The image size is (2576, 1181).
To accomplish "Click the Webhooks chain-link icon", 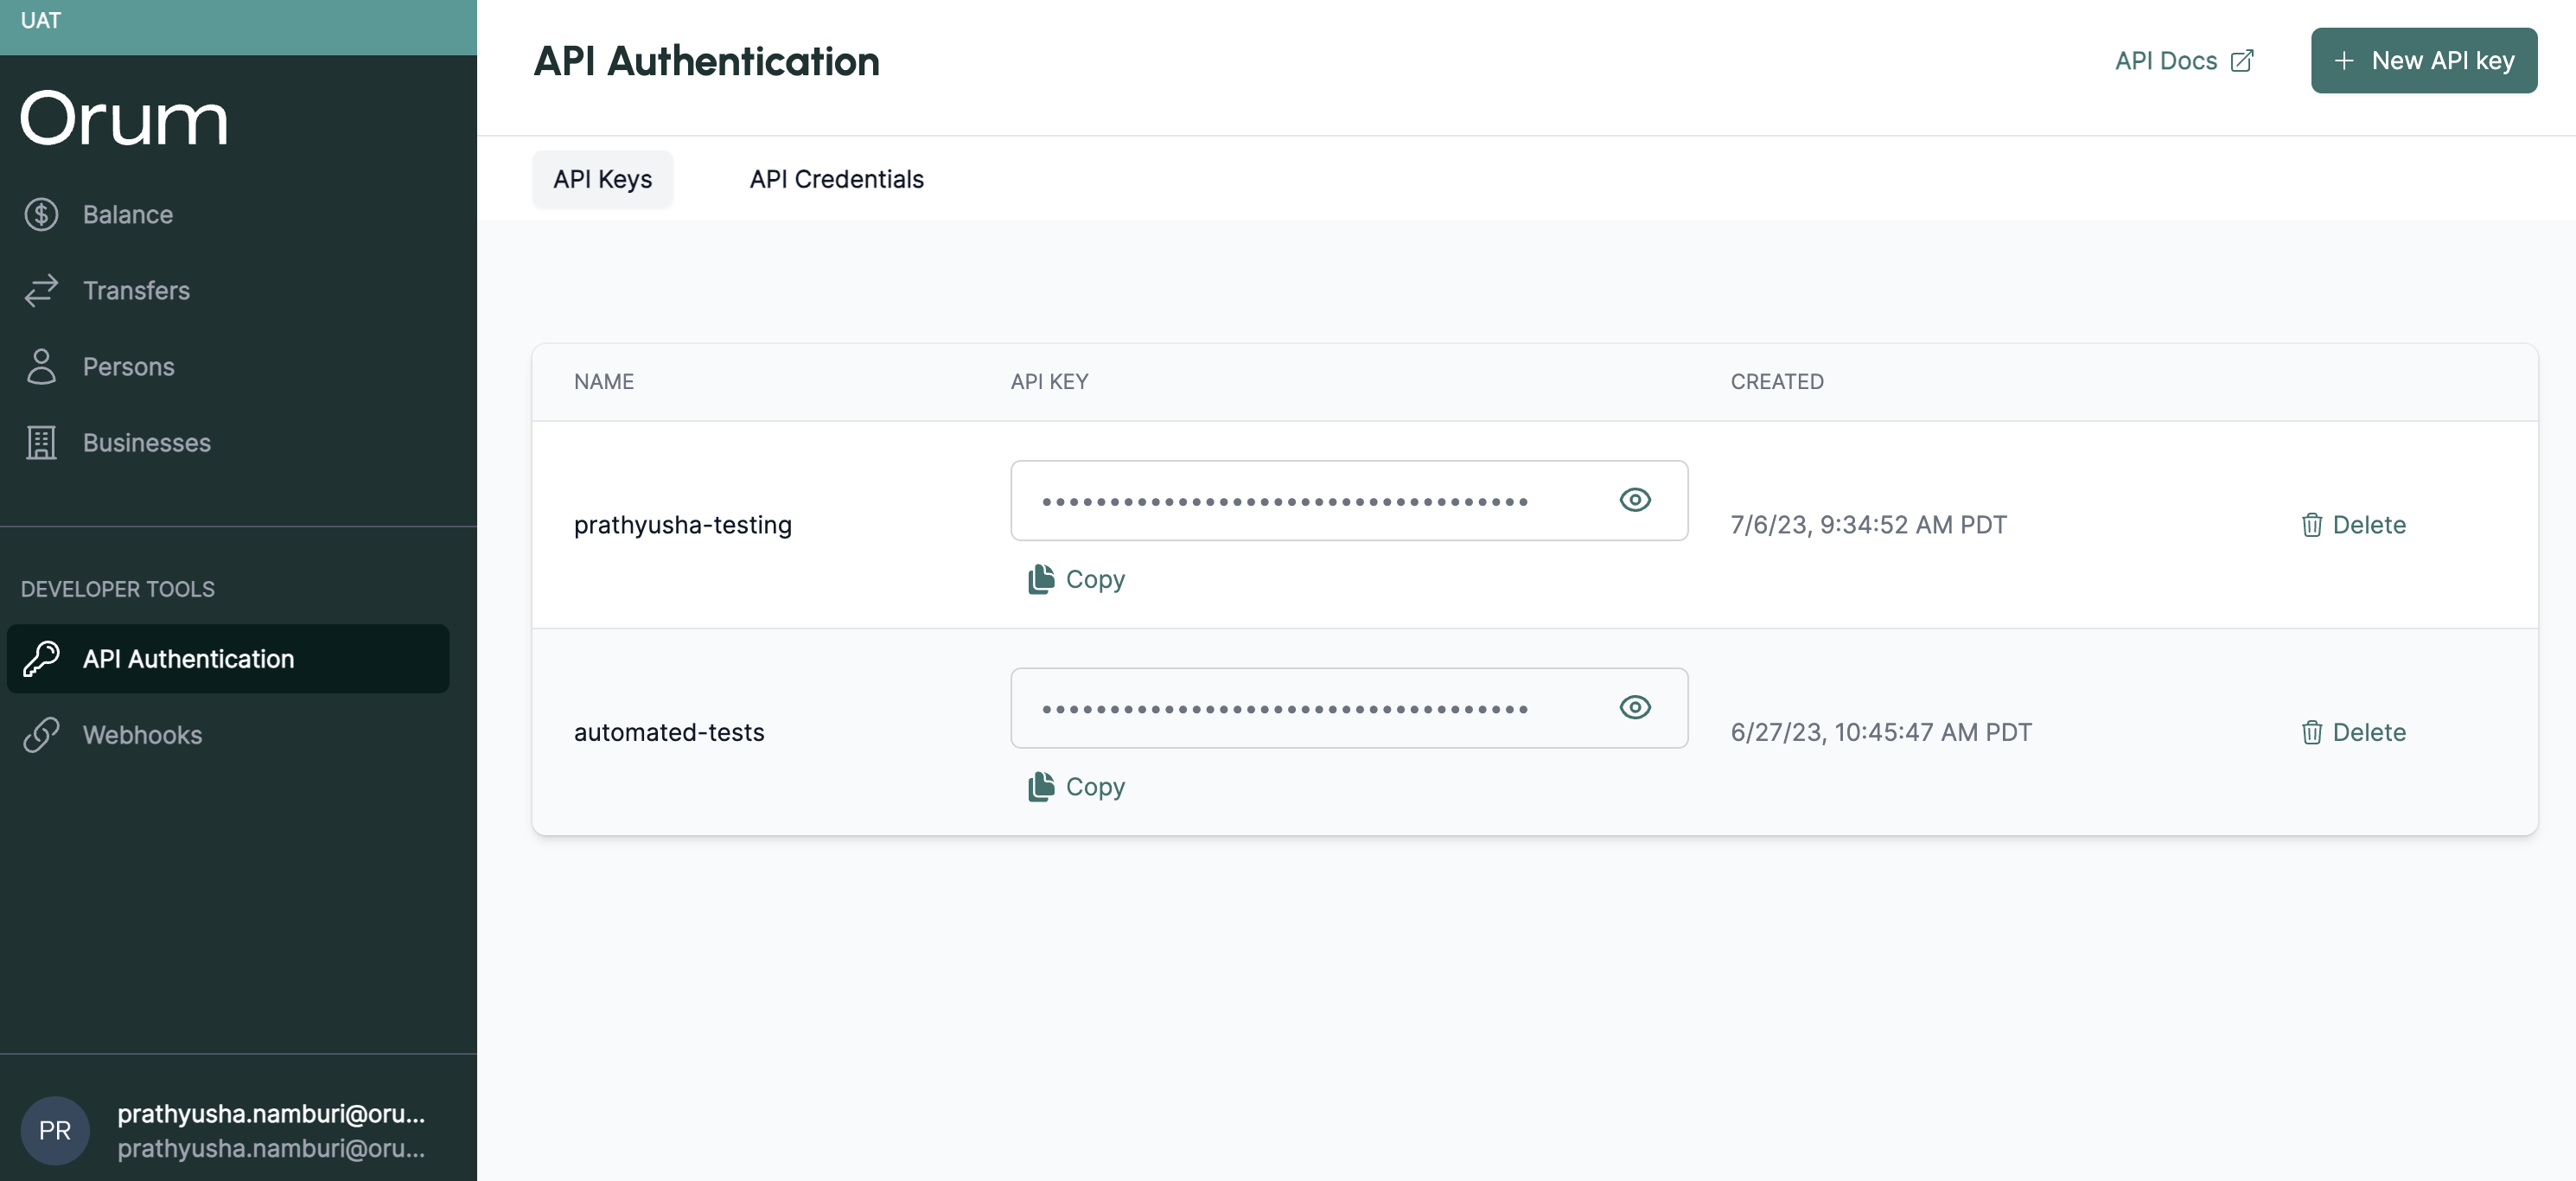I will [x=41, y=734].
